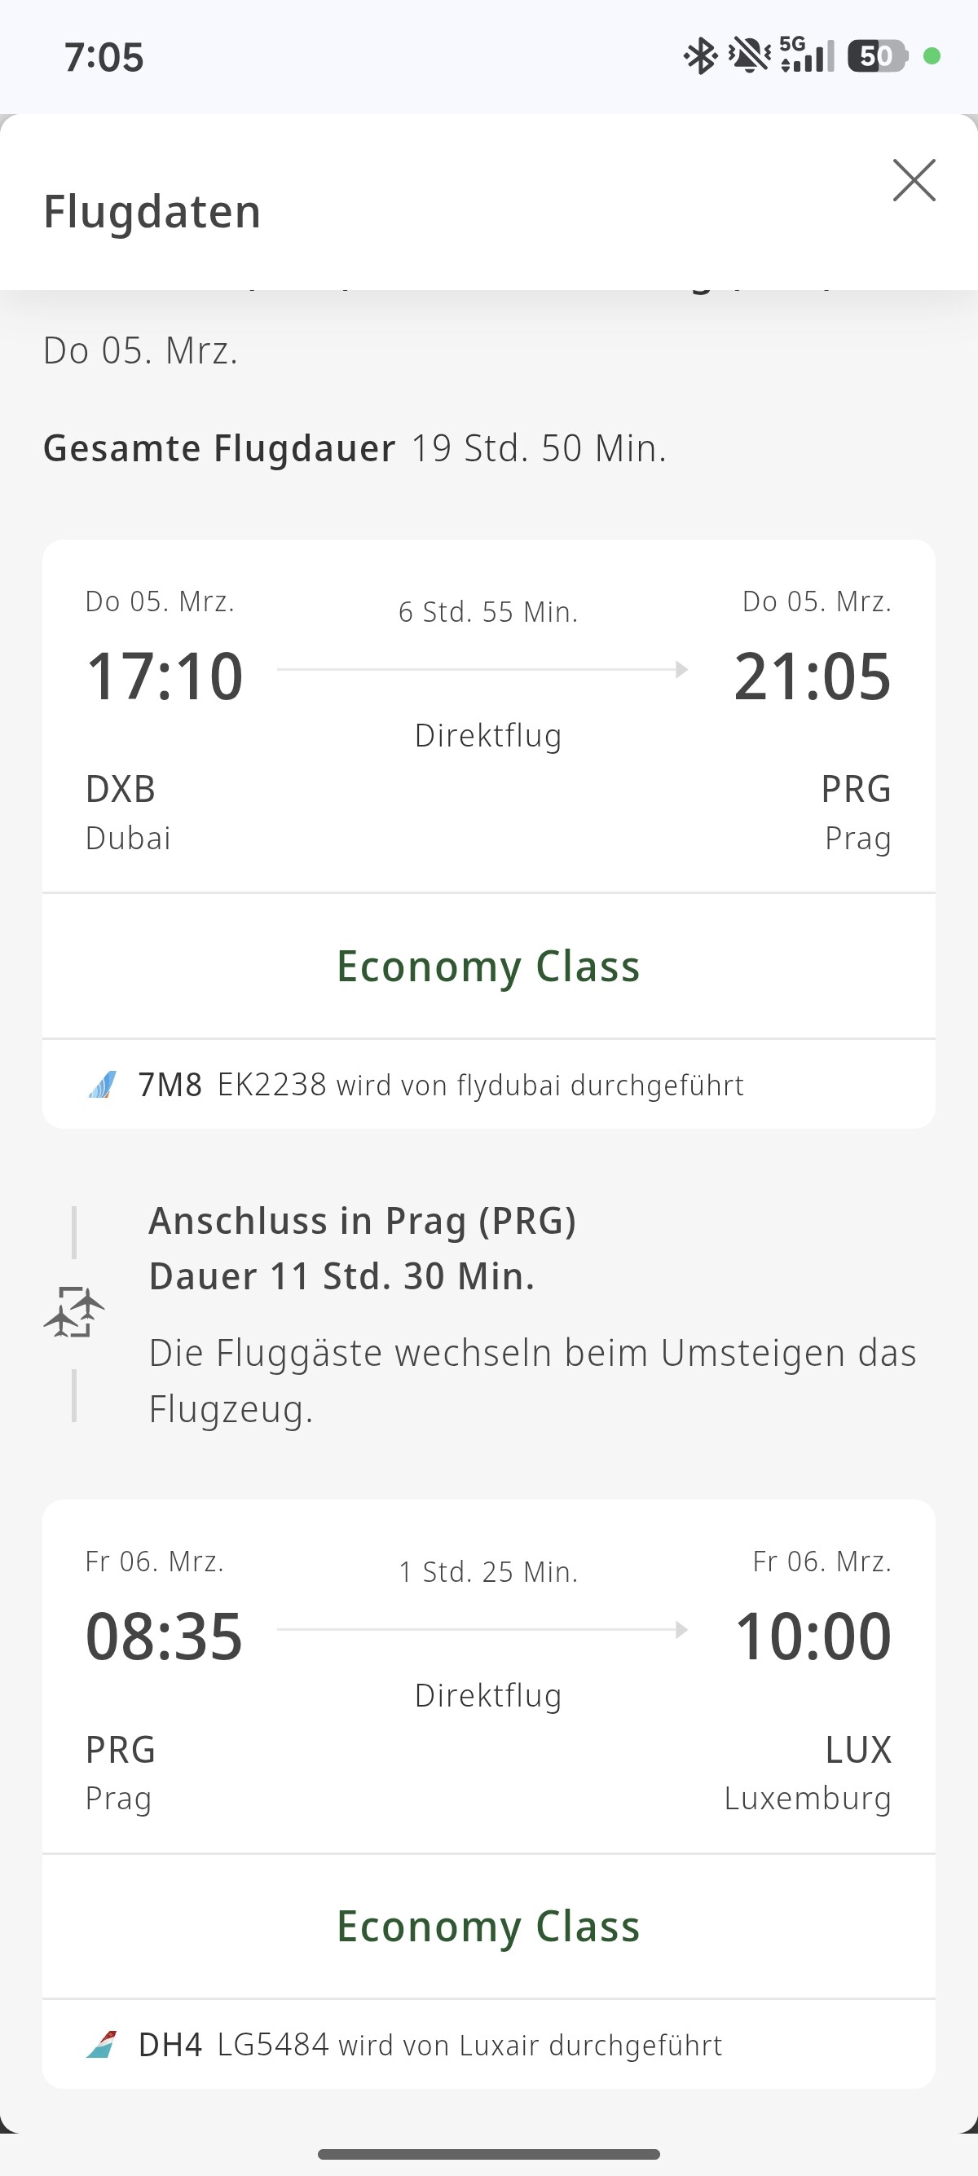Image resolution: width=978 pixels, height=2176 pixels.
Task: Tap flight number EK2238 operated by flydubai
Action: 272,1085
